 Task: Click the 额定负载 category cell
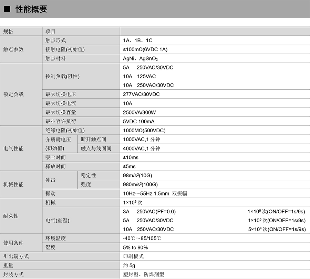click(13, 94)
